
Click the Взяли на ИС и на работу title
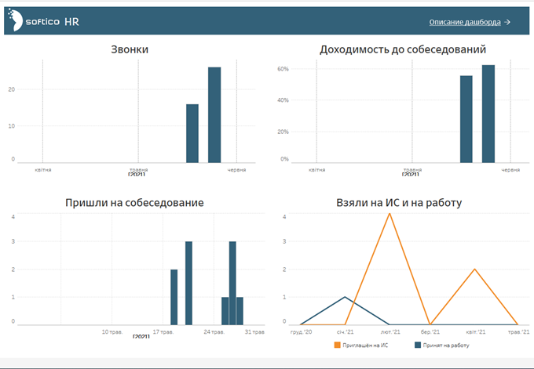(x=398, y=203)
